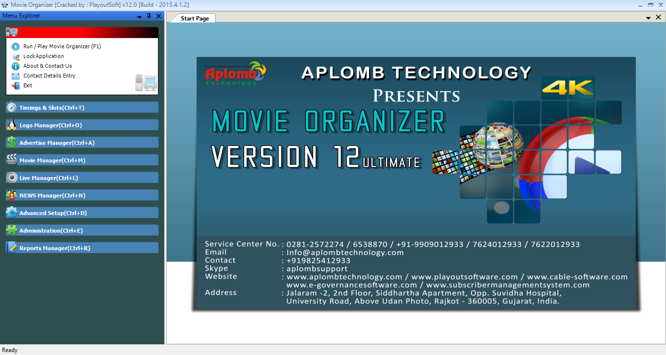Select Contact Details Entry from the menu
The height and width of the screenshot is (355, 666).
(49, 75)
